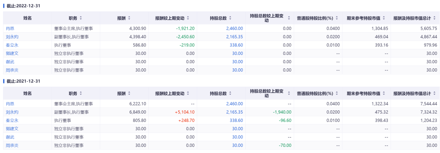Image resolution: width=440 pixels, height=153 pixels.
Task: Sort 2022 table by 持股总数较上期变动 icon
Action: [x=289, y=18]
